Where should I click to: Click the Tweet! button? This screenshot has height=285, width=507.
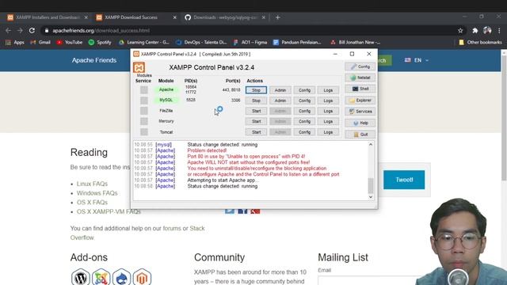point(404,180)
